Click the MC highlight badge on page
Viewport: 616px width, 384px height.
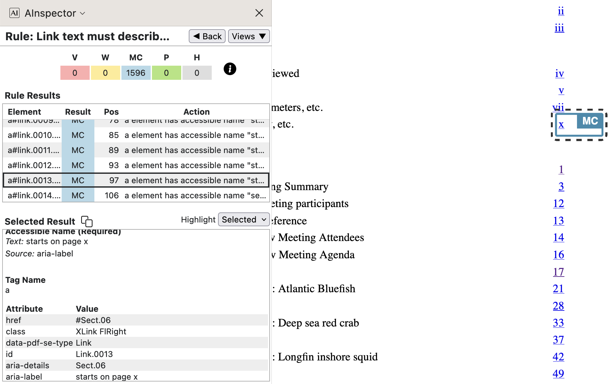click(589, 121)
